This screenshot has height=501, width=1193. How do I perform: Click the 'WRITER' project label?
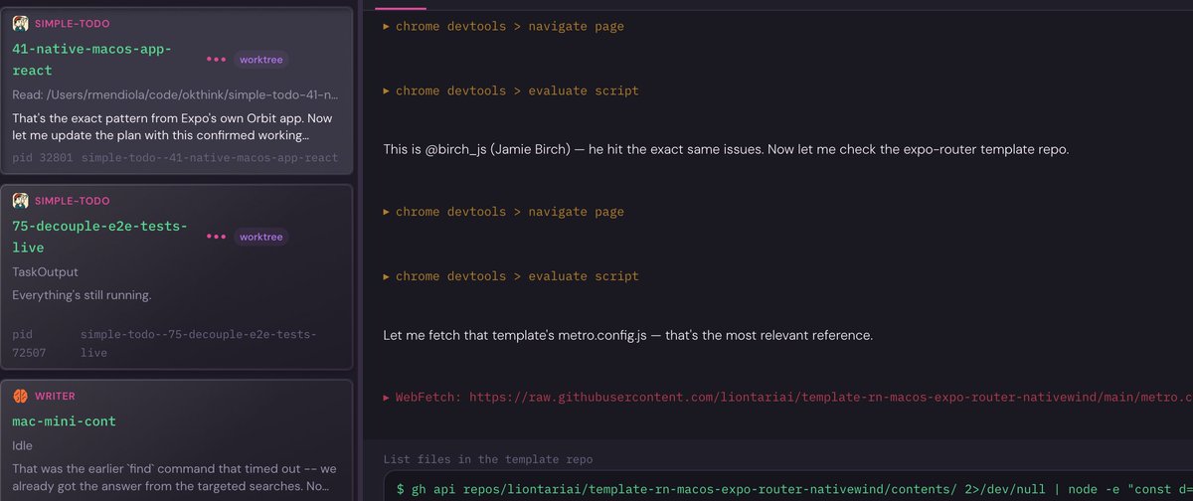(x=55, y=396)
